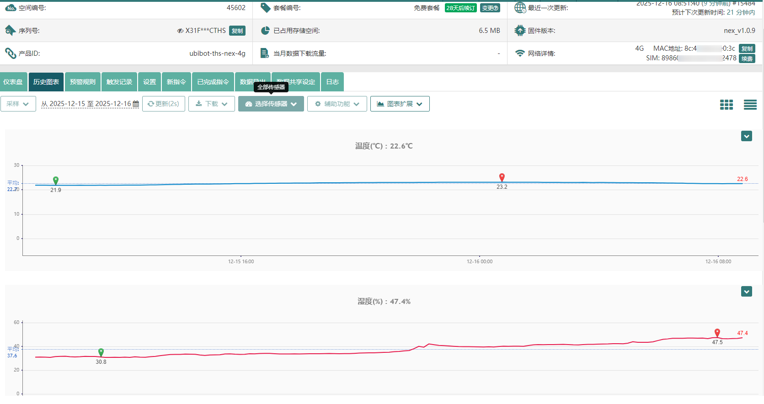Open the 仪表盘 dashboard tab
The height and width of the screenshot is (404, 764).
13,82
